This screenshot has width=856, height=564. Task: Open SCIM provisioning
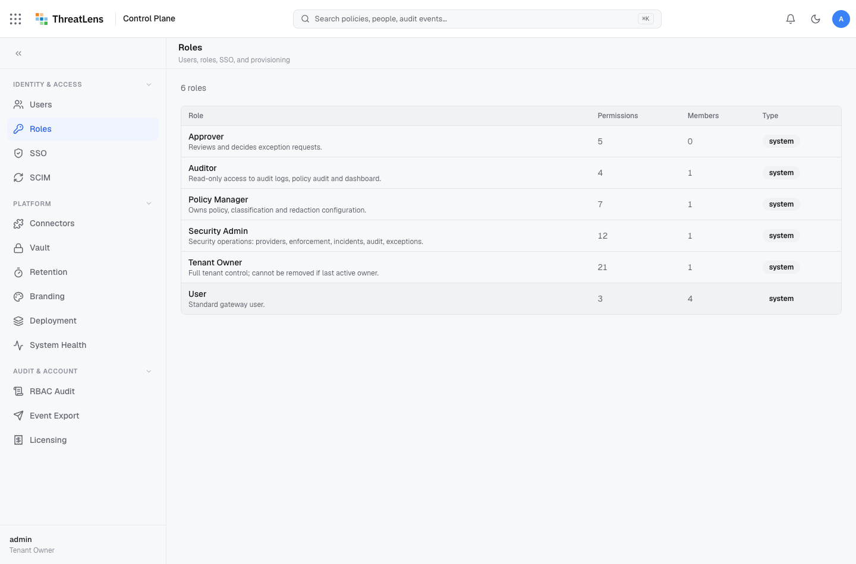click(x=83, y=178)
